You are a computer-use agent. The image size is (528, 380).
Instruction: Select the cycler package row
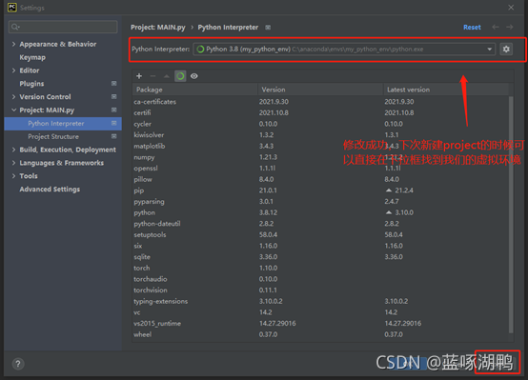tap(320, 124)
